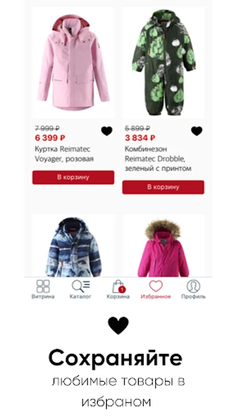Toggle favorite heart on Drobble комбинезон

point(197,131)
